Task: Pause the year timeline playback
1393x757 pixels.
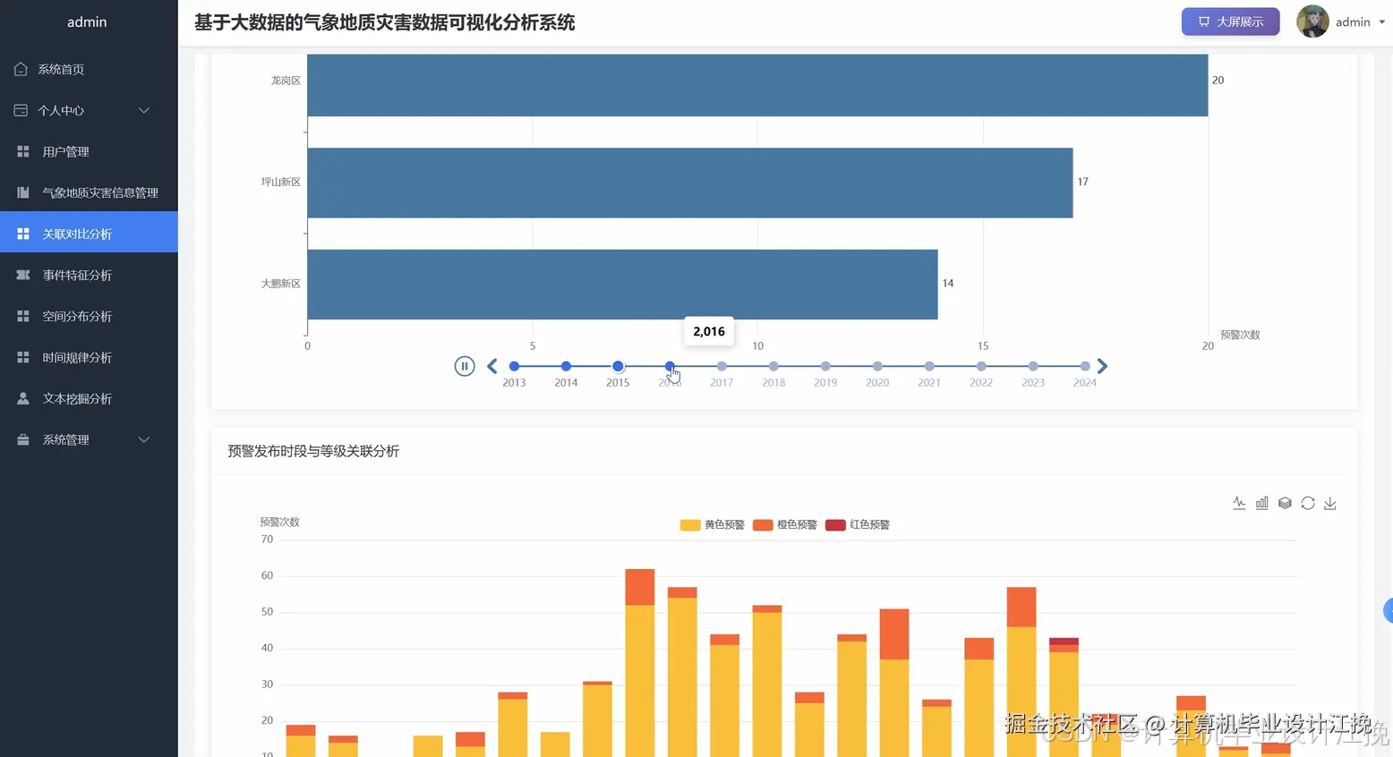Action: 464,366
